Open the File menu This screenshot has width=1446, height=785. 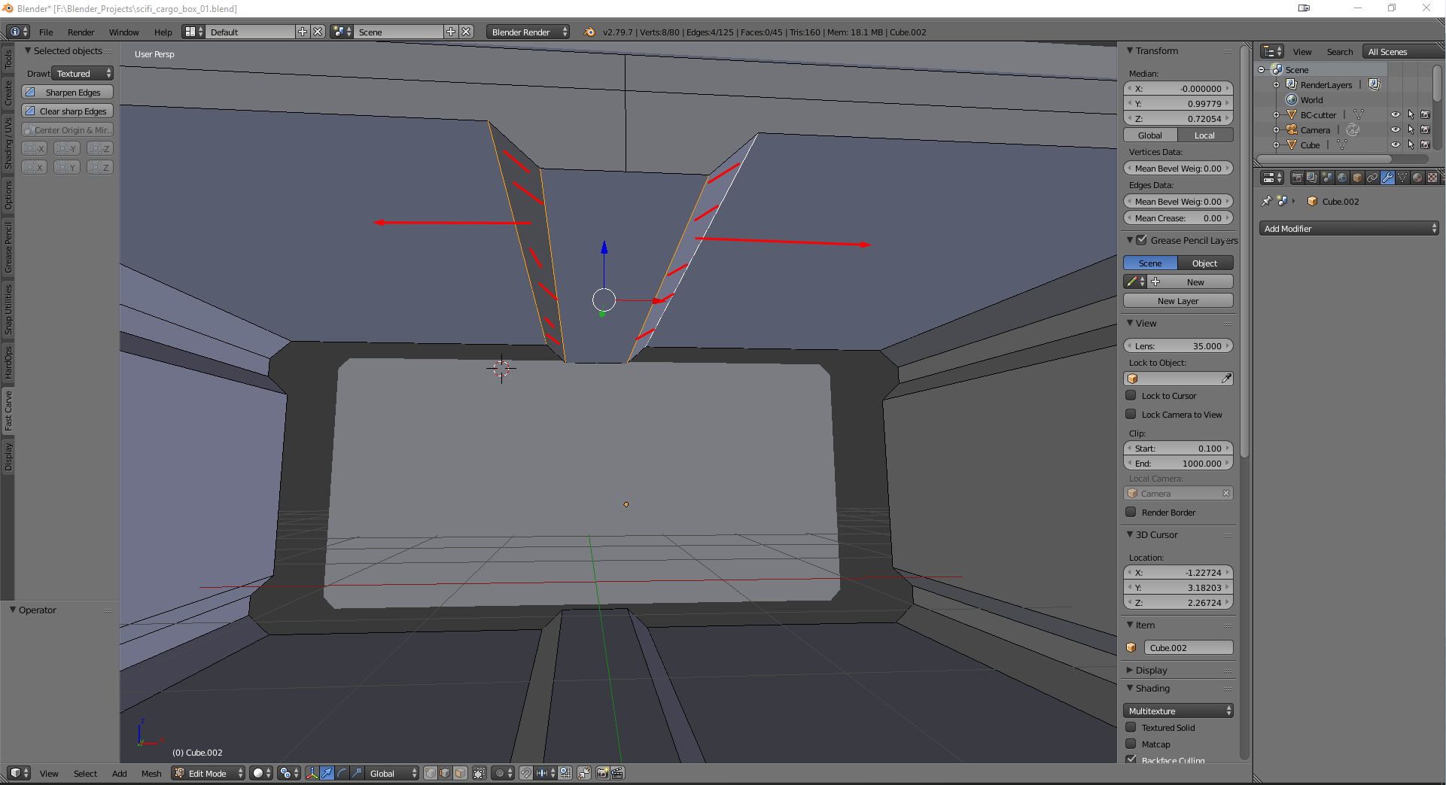click(46, 32)
